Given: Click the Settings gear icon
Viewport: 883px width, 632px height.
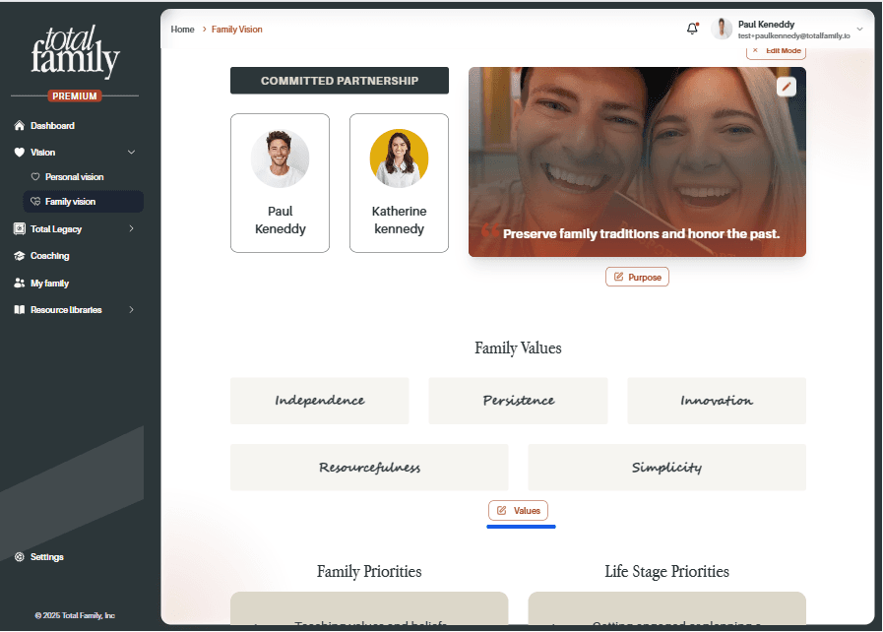Looking at the screenshot, I should click(x=19, y=557).
